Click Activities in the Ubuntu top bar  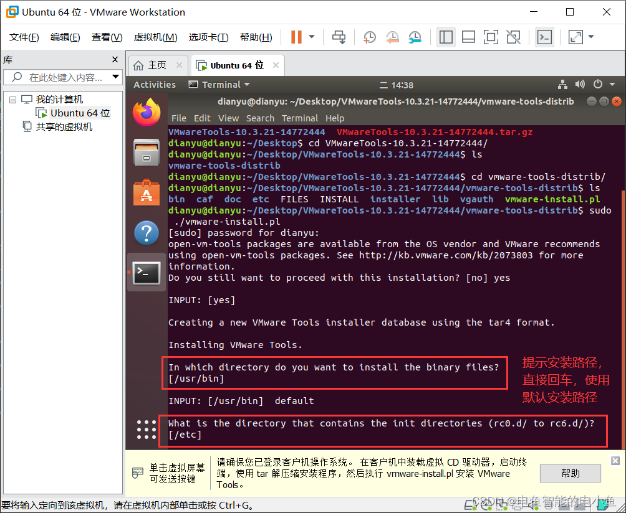(x=155, y=85)
